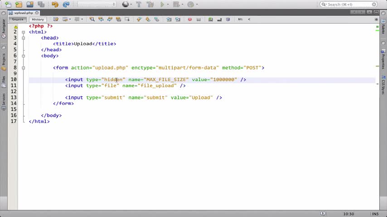The image size is (387, 217).
Task: Collapse the form tag fold on line 8
Action: 24,68
